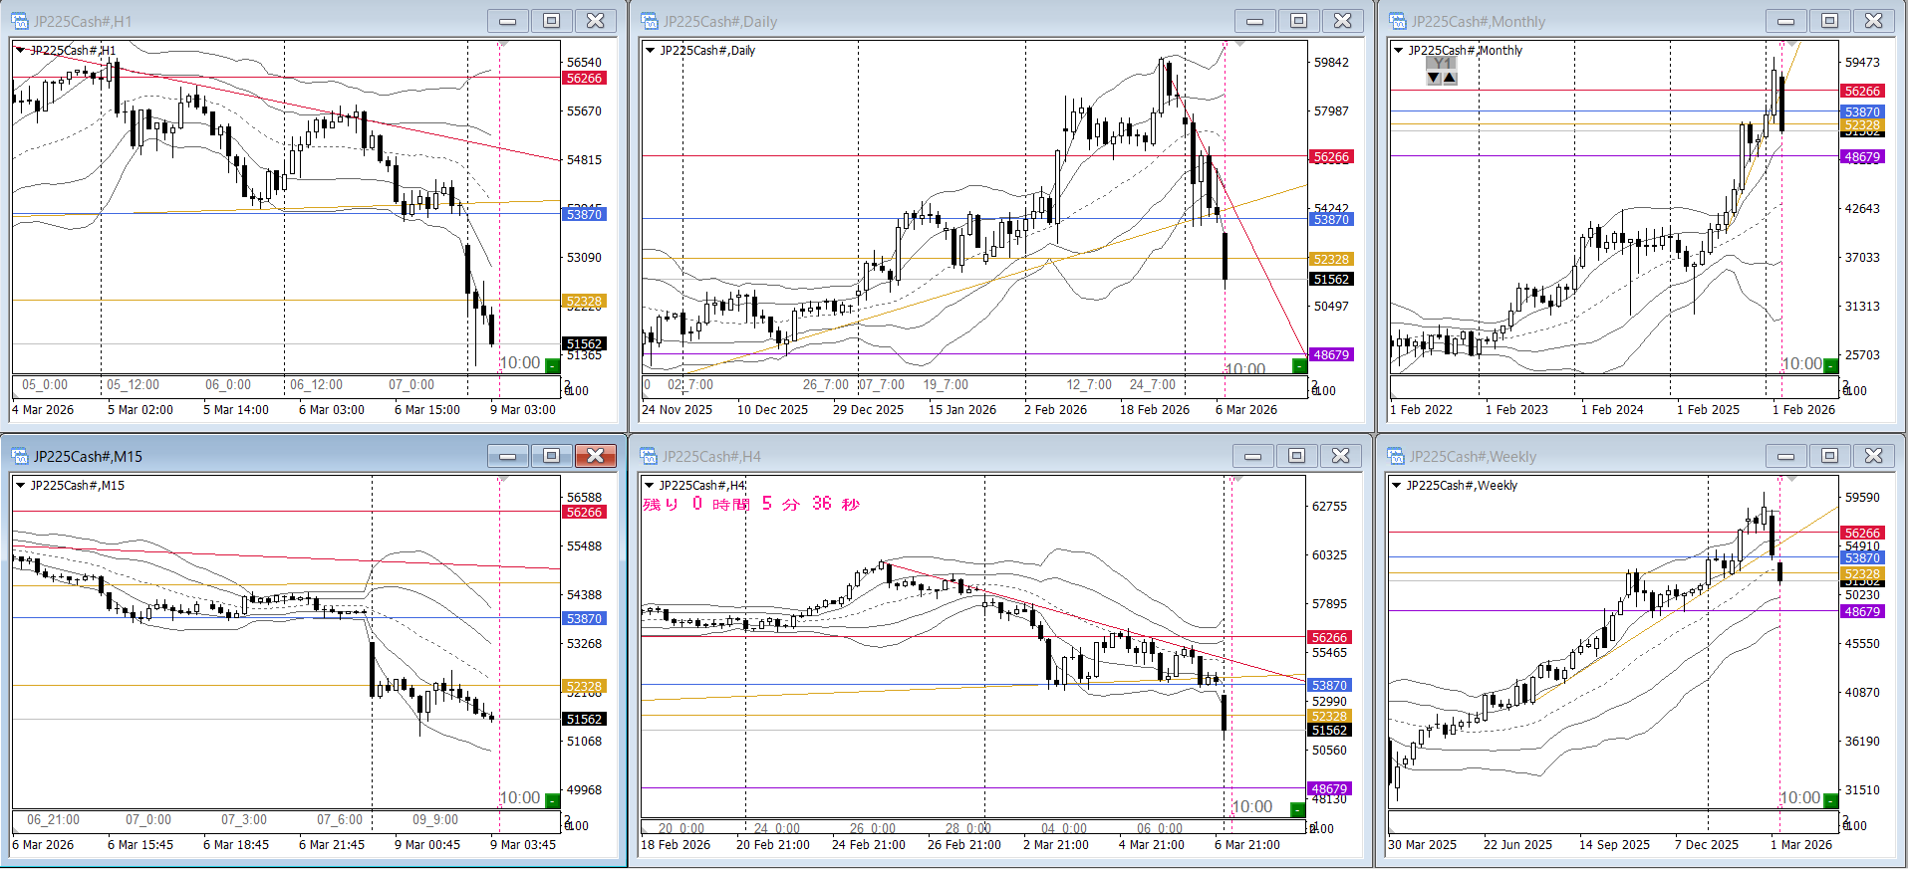Click the Monthly chart window title icon

click(x=1398, y=21)
